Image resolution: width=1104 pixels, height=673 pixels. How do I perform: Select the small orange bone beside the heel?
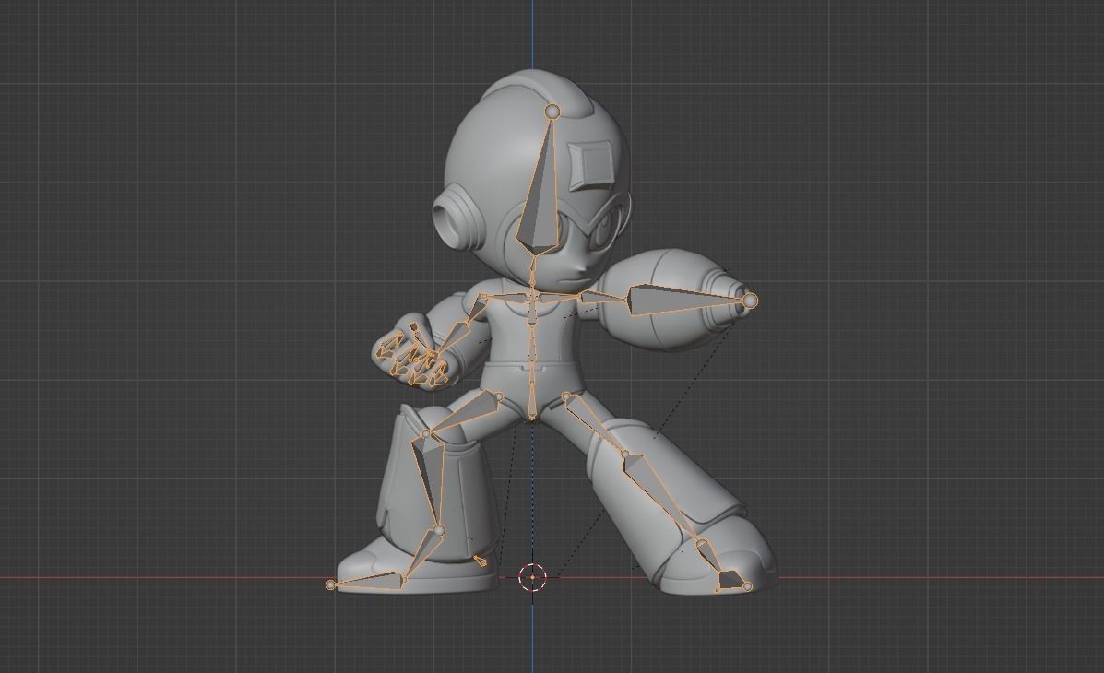pyautogui.click(x=481, y=561)
